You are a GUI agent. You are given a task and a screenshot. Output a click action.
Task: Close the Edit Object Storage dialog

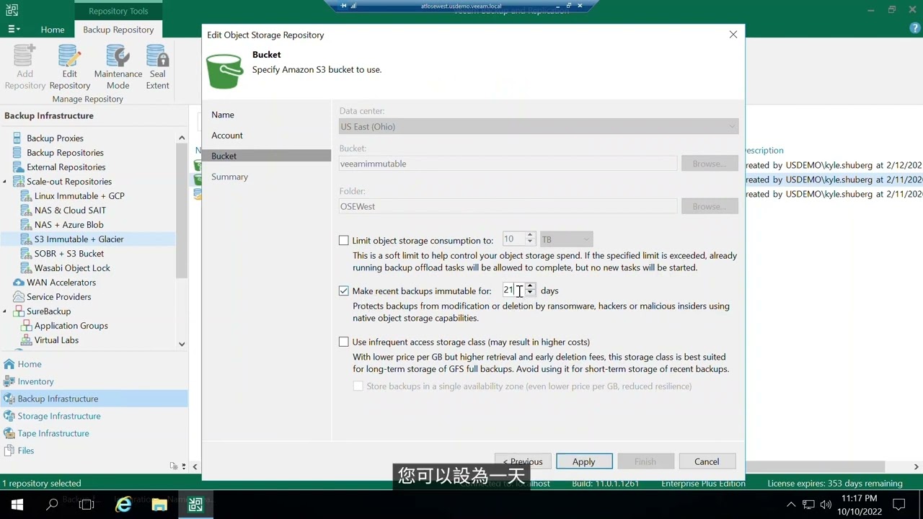[x=733, y=35]
